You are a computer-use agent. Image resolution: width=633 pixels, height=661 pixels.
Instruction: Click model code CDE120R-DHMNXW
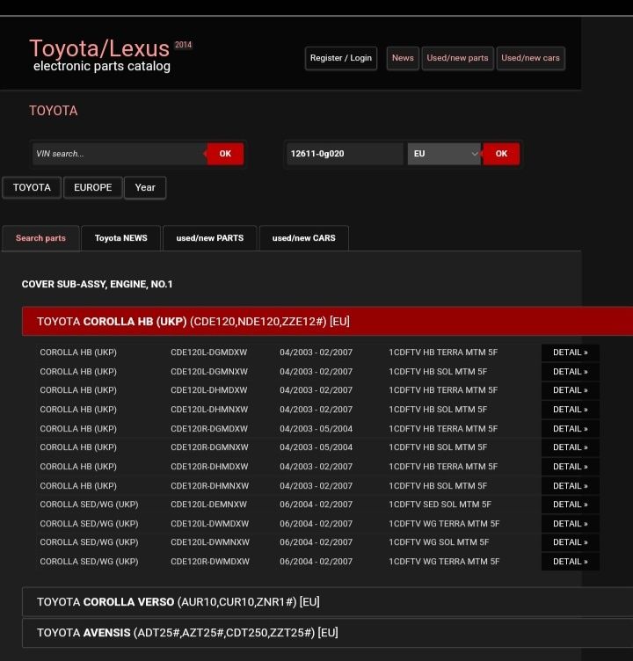pos(209,486)
